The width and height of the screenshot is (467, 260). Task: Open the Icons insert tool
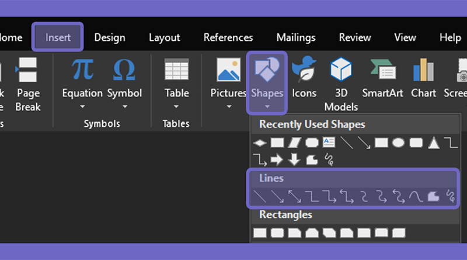click(x=304, y=77)
